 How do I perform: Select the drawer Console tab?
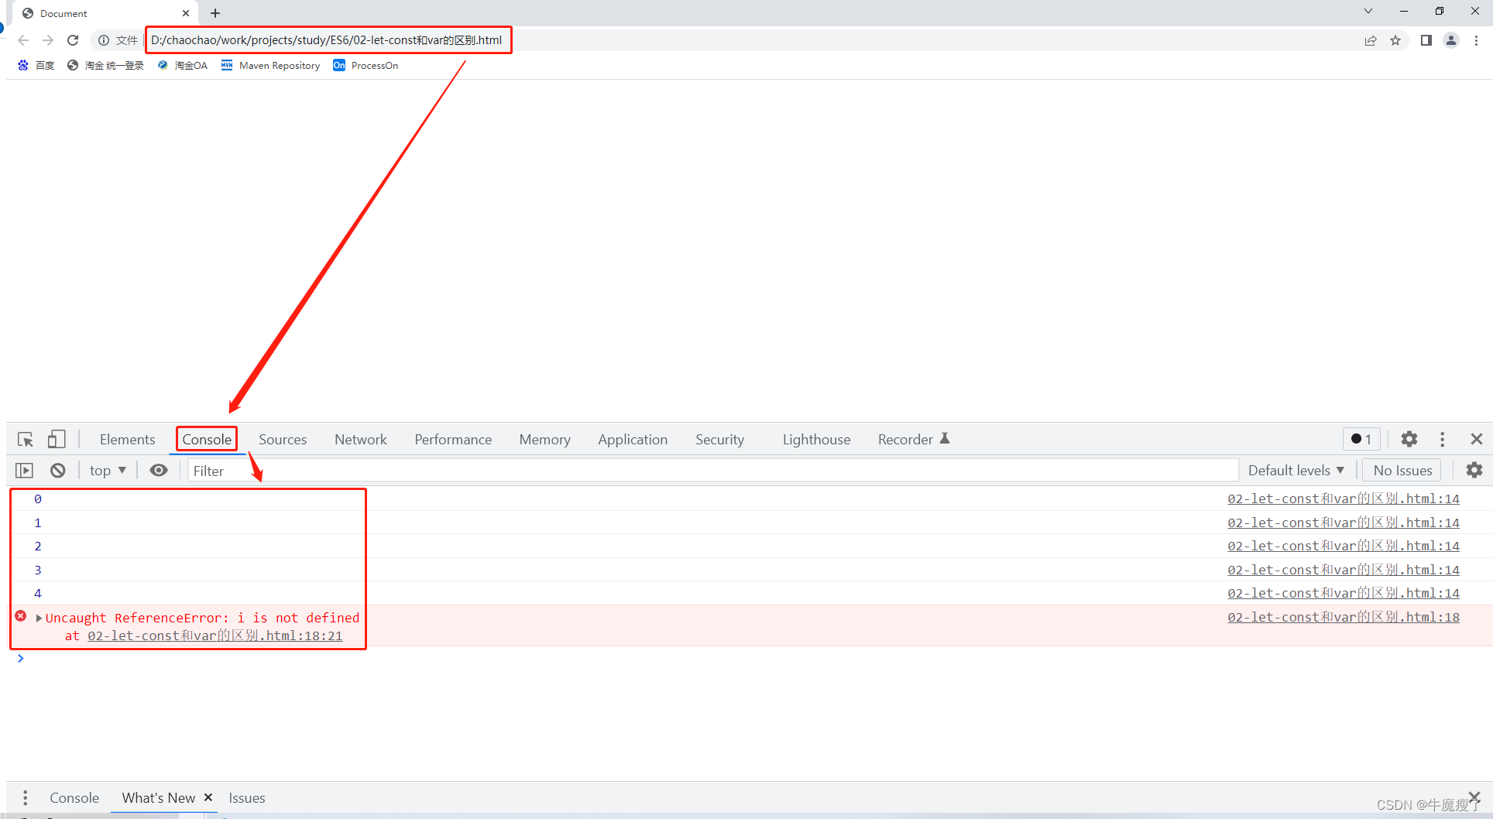point(74,798)
